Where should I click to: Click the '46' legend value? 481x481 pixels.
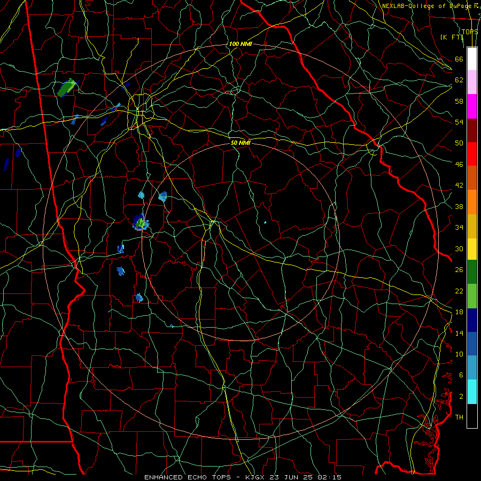(459, 165)
